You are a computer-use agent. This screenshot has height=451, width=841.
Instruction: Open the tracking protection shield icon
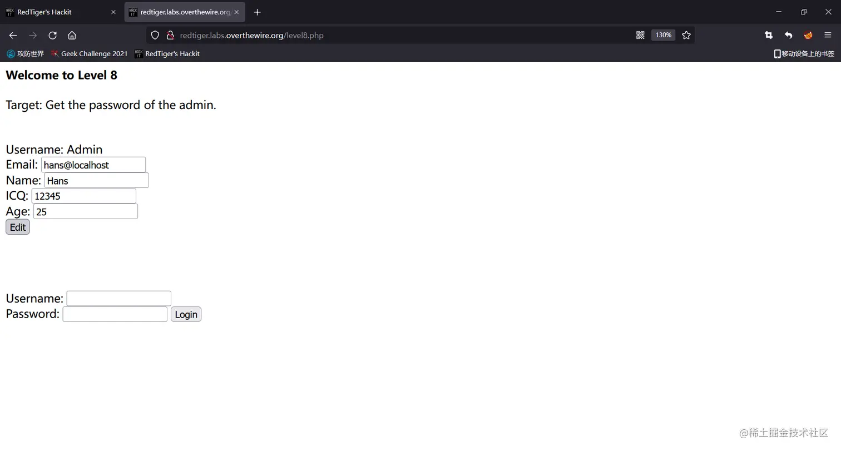click(x=155, y=35)
